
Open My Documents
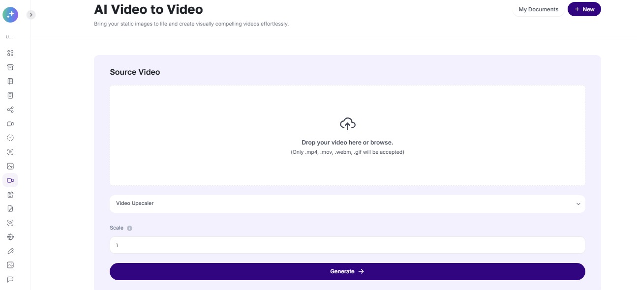539,9
